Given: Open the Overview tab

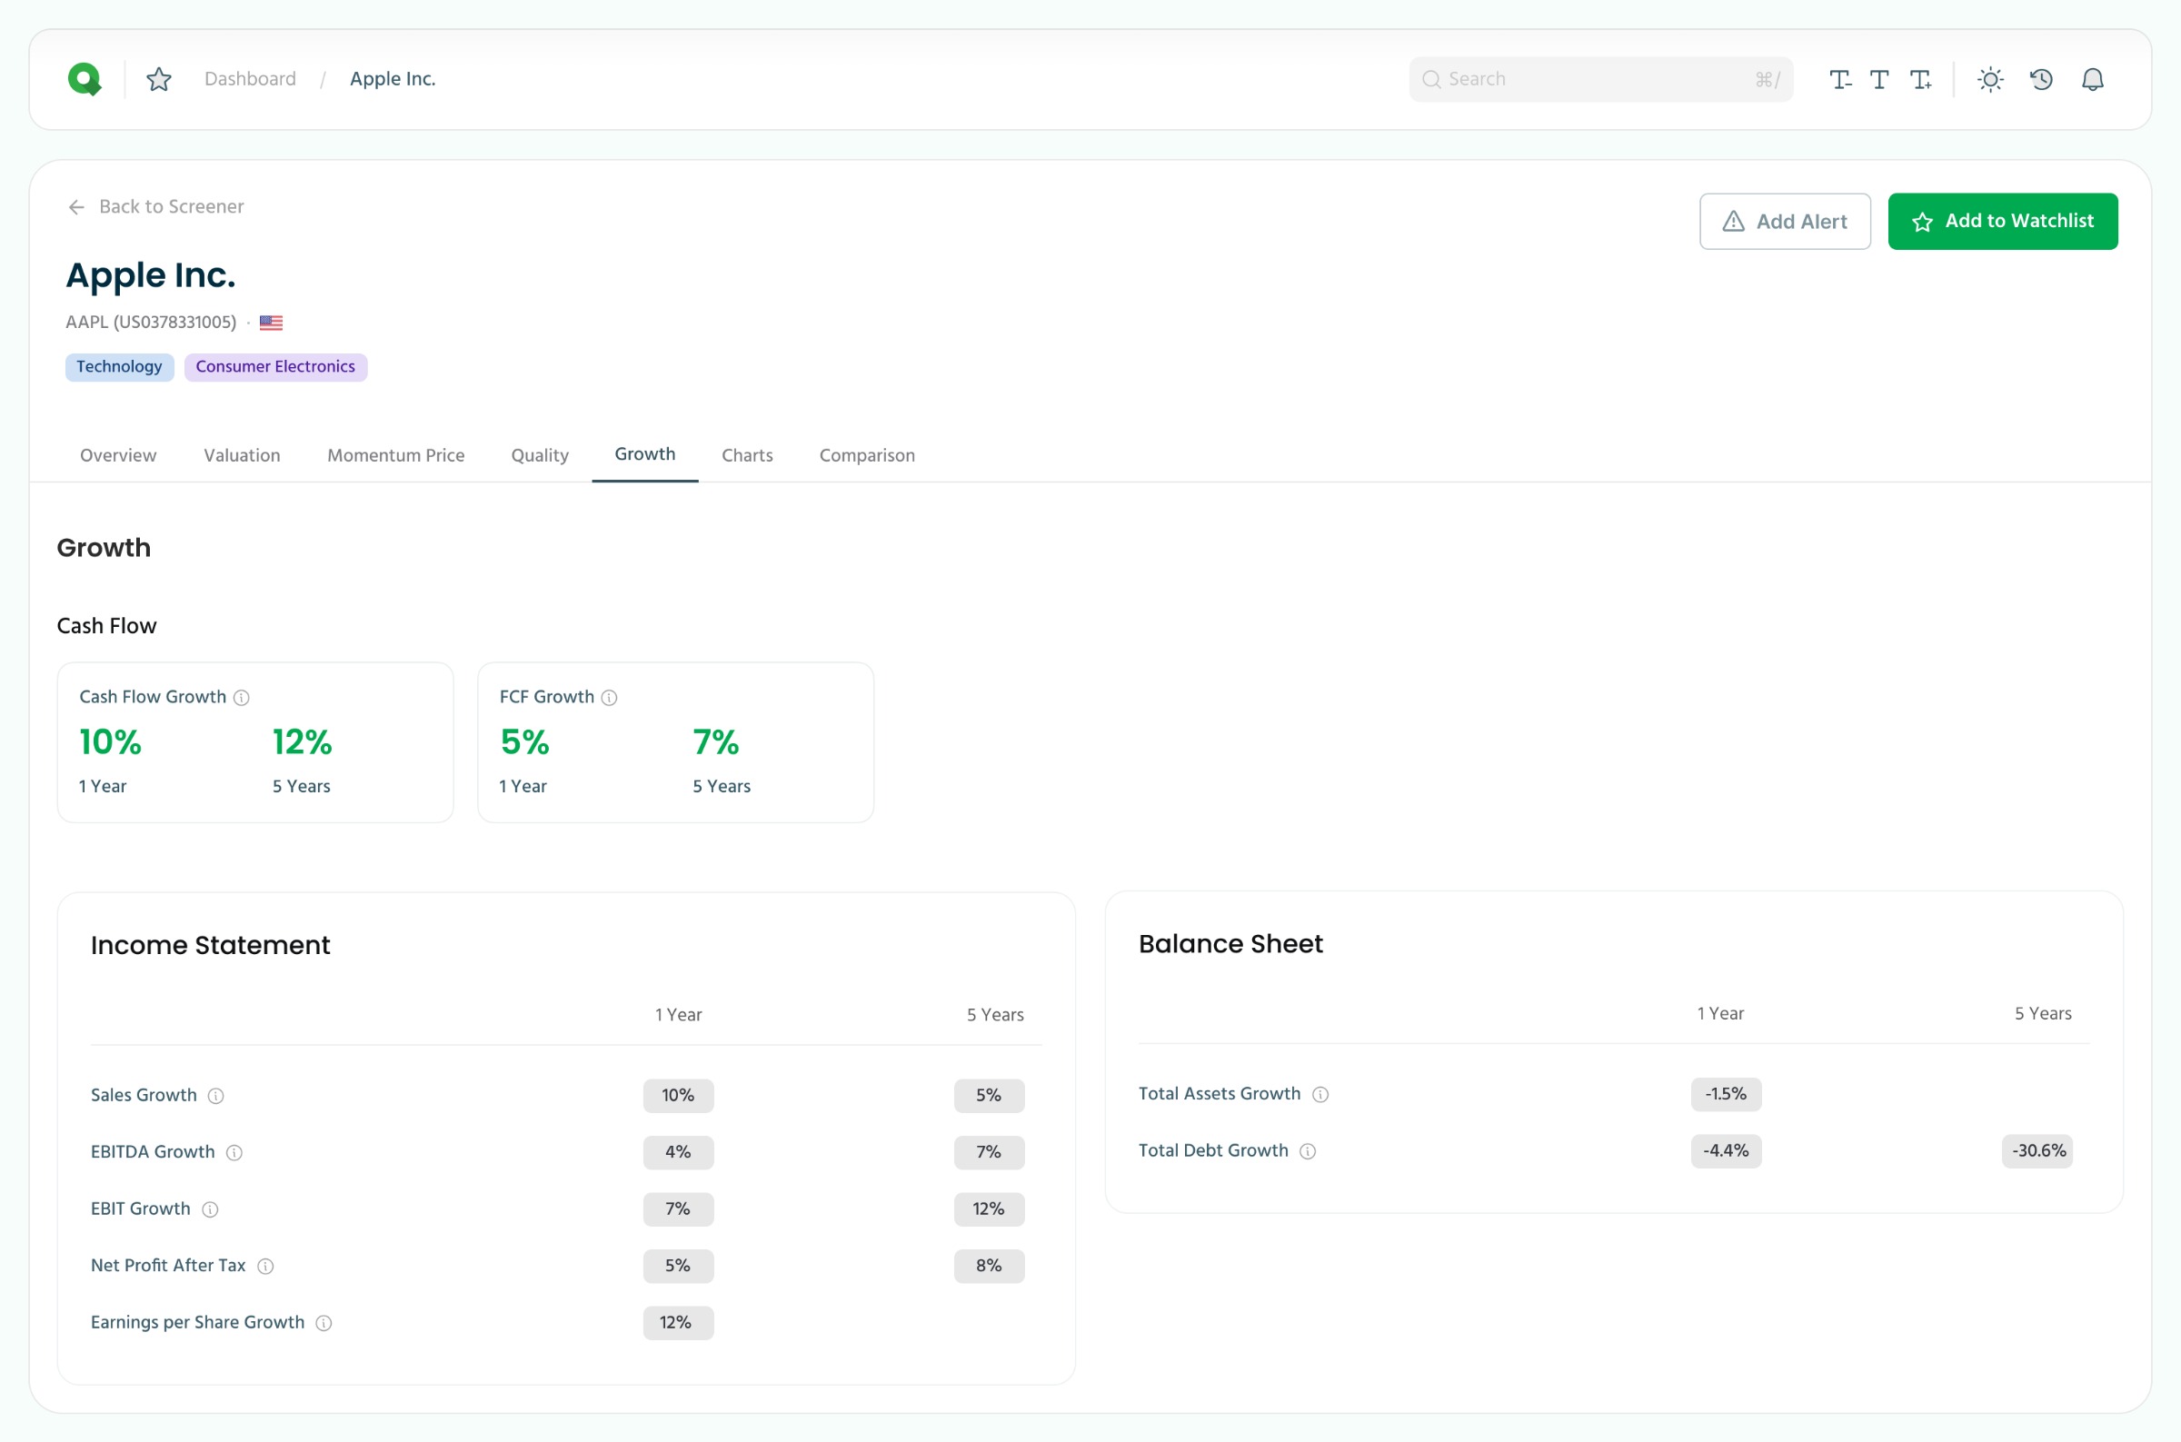Looking at the screenshot, I should [x=119, y=455].
